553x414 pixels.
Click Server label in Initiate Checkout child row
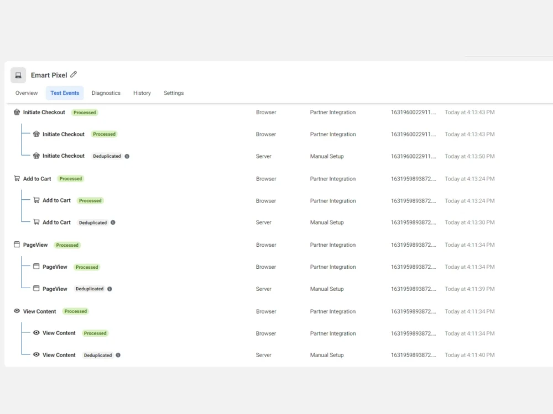(263, 156)
